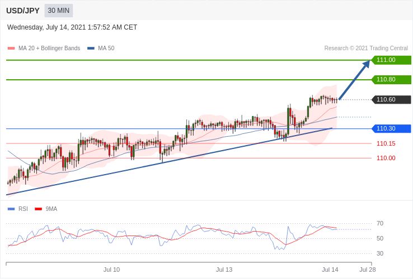Click the date line 'Wednesday, July 14, 2021'
The height and width of the screenshot is (279, 413).
click(x=72, y=27)
